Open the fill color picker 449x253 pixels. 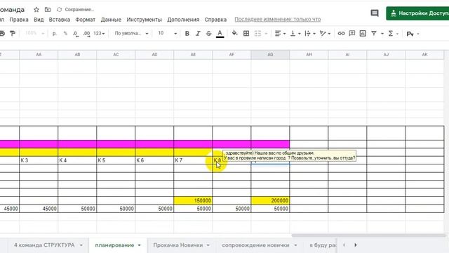tap(234, 33)
